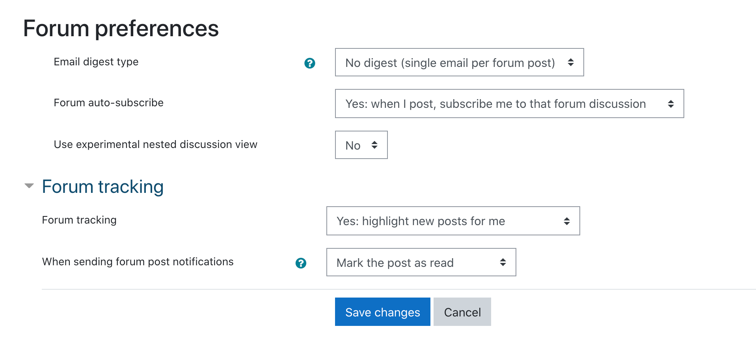Open help for Email digest type
This screenshot has width=756, height=344.
click(310, 63)
